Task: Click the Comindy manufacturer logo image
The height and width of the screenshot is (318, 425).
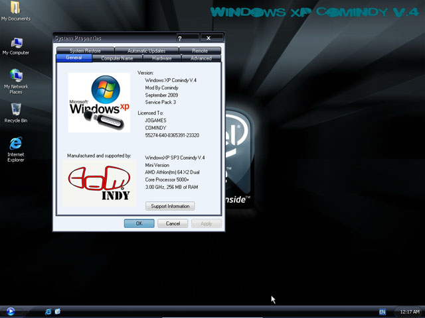Action: tap(99, 183)
